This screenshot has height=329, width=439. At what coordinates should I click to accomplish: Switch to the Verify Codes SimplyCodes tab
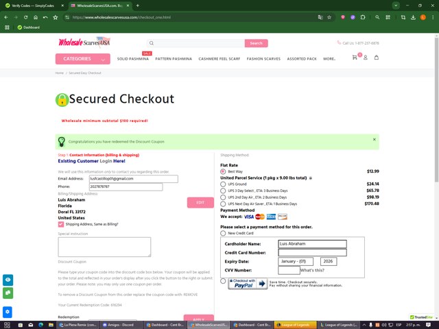coord(33,5)
